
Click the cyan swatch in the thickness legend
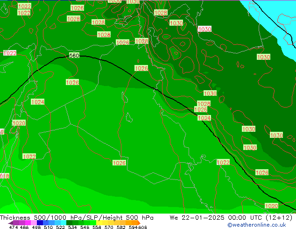click(63, 222)
